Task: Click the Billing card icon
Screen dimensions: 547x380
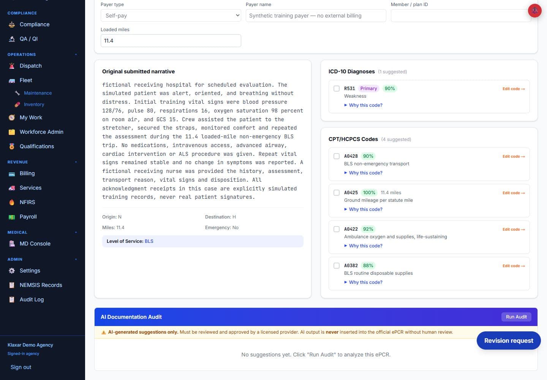Action: [x=12, y=173]
